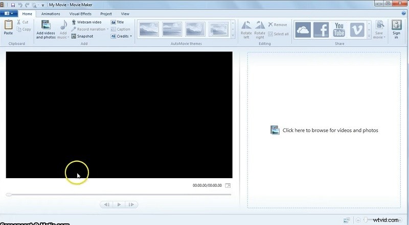Click the Sign in button

396,30
